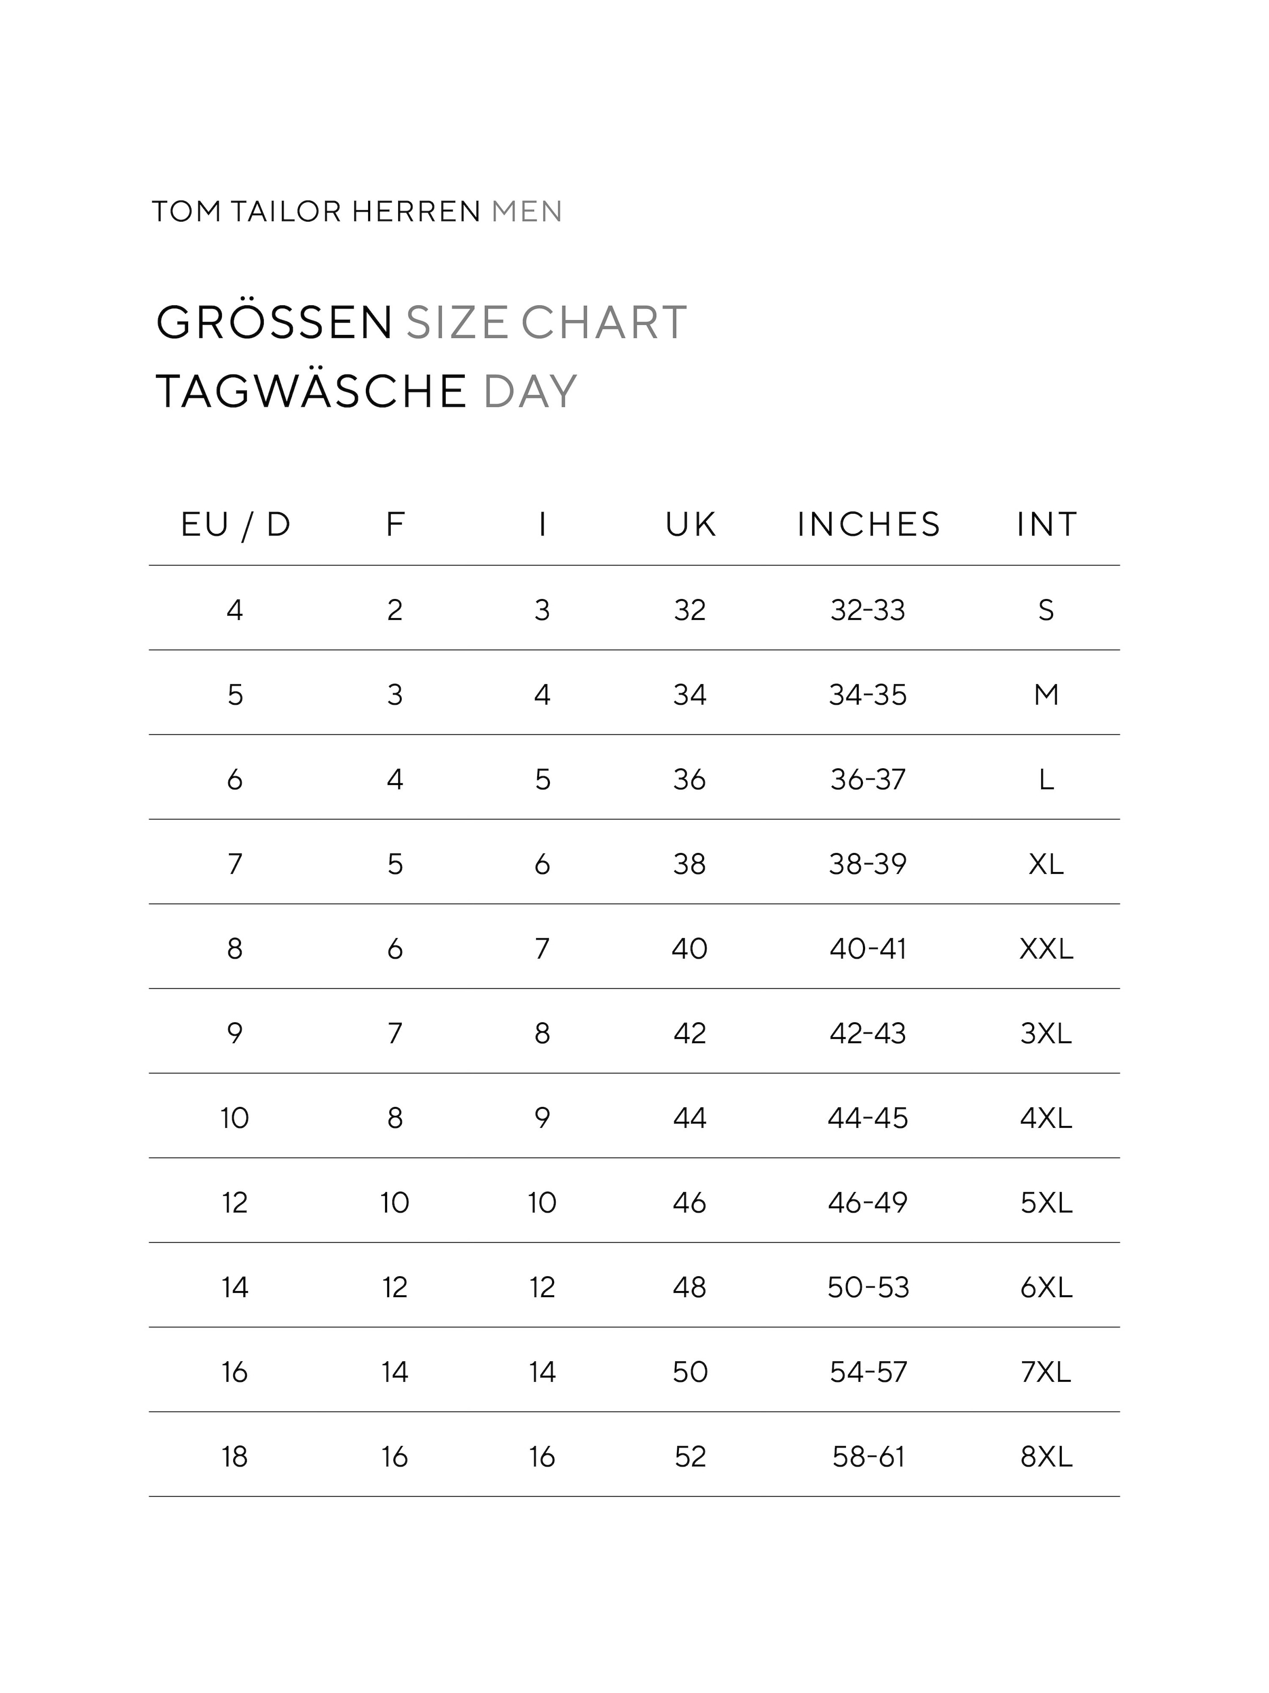Click the 58-61 inches cell

click(x=868, y=1457)
